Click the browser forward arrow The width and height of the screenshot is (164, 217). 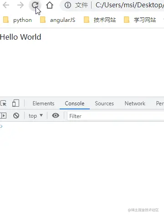pyautogui.click(x=20, y=5)
